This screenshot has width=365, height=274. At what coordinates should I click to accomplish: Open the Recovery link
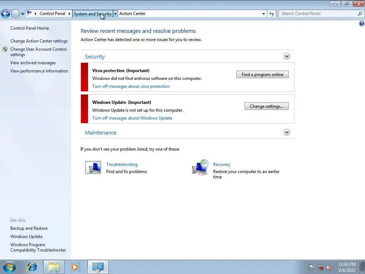[x=222, y=164]
